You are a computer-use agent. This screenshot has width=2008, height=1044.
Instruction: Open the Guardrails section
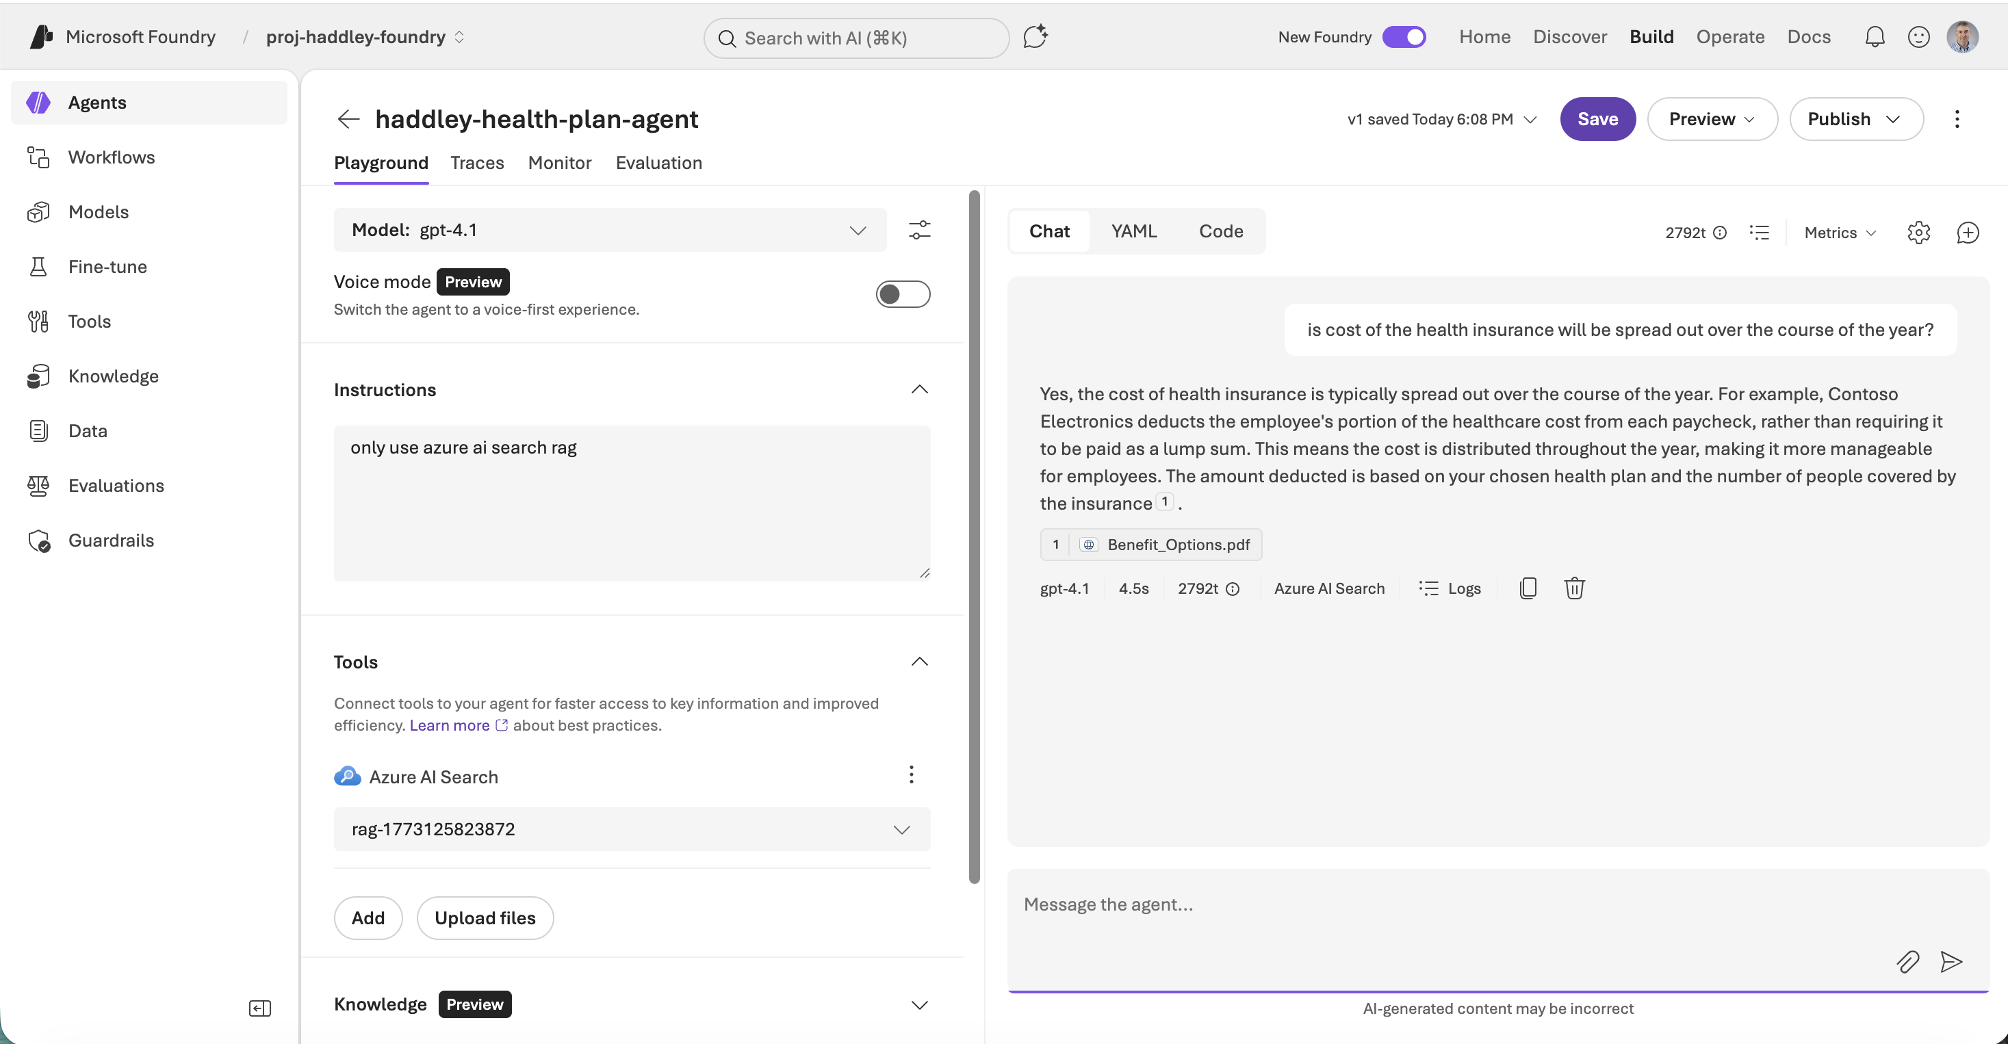tap(112, 540)
